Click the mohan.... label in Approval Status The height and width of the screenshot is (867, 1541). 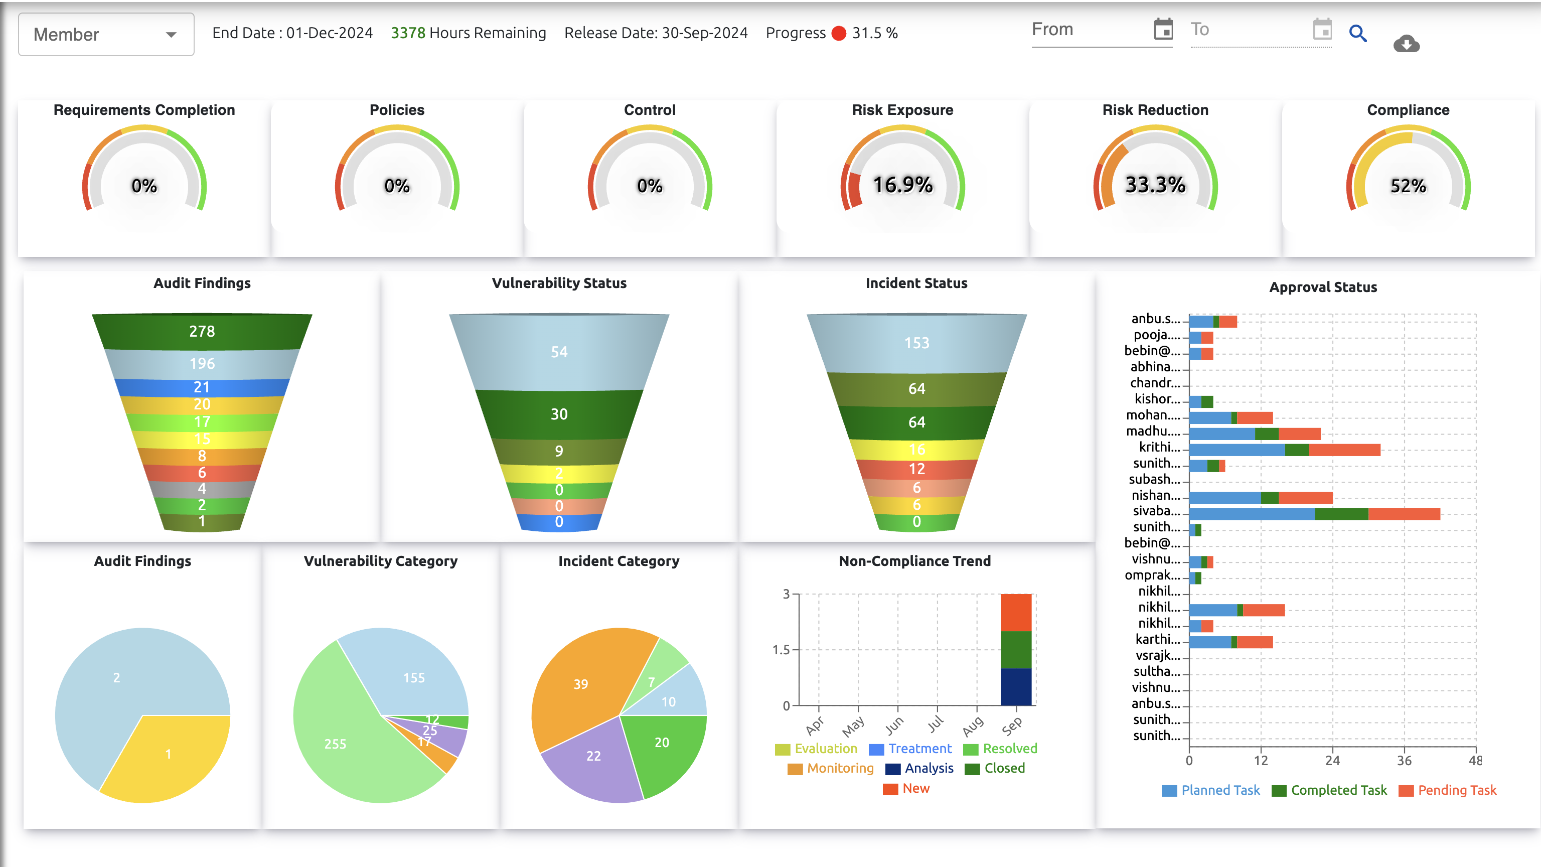pos(1153,415)
